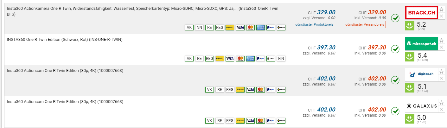The width and height of the screenshot is (447, 128).
Task: Click the FIN badge in the microspot.ch row
Action: click(x=281, y=59)
